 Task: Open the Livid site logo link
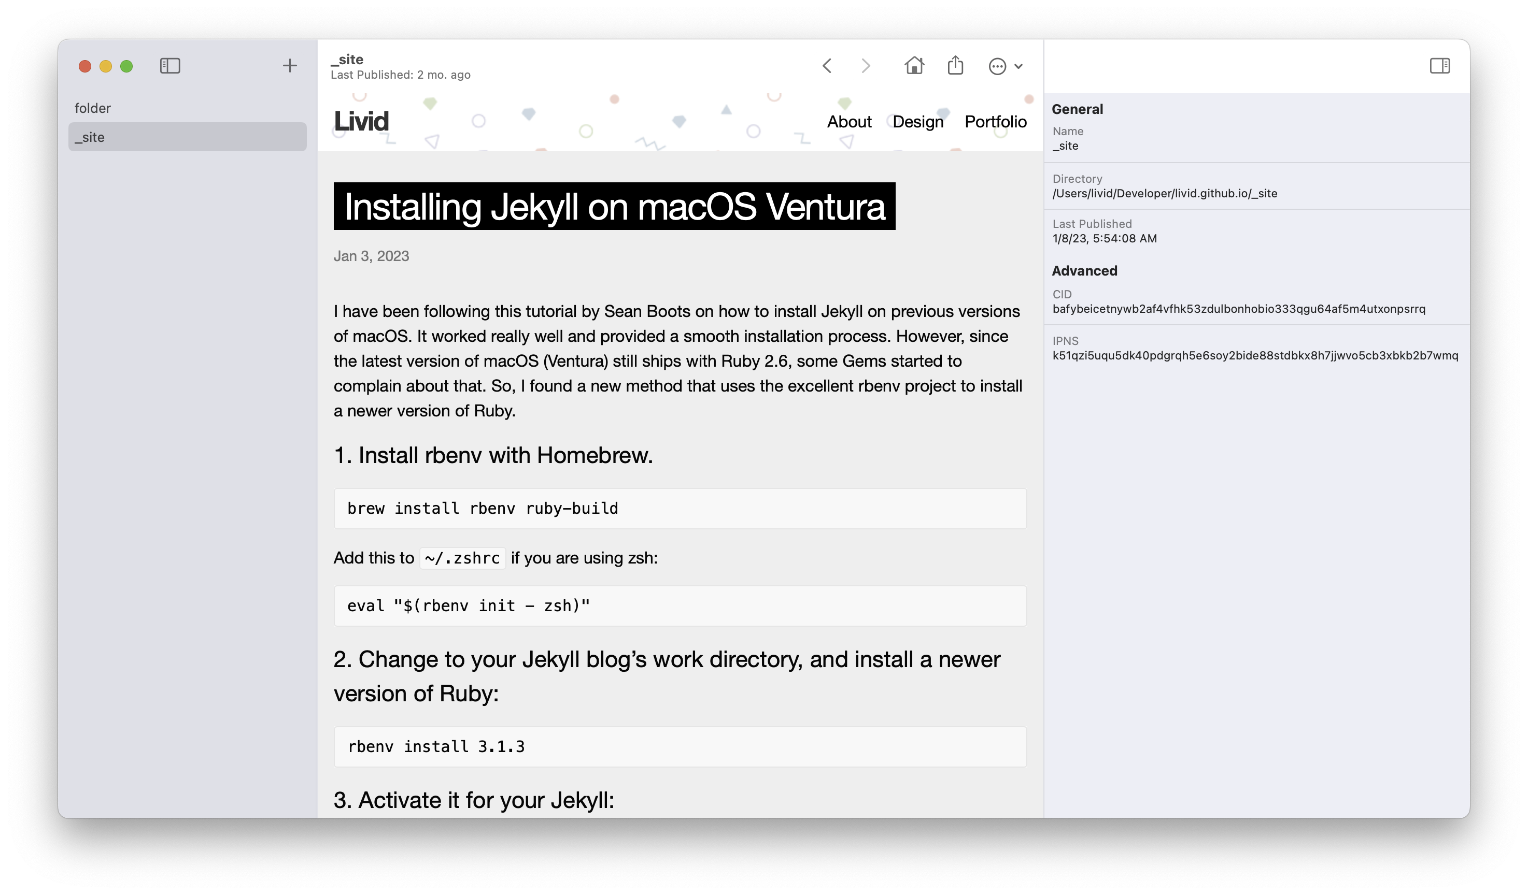[361, 121]
